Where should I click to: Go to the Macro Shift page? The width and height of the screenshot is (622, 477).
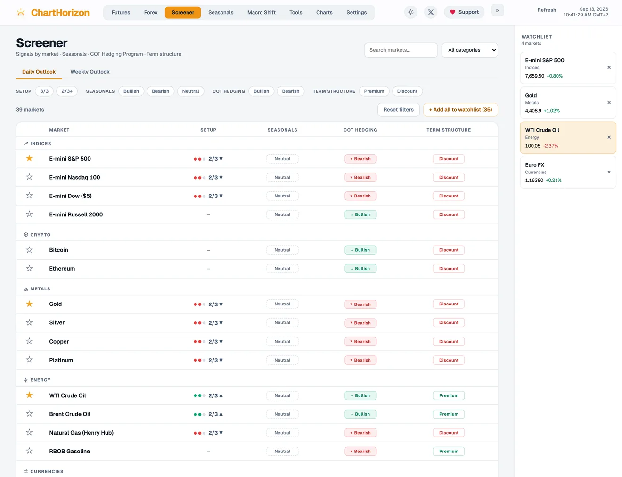coord(262,13)
